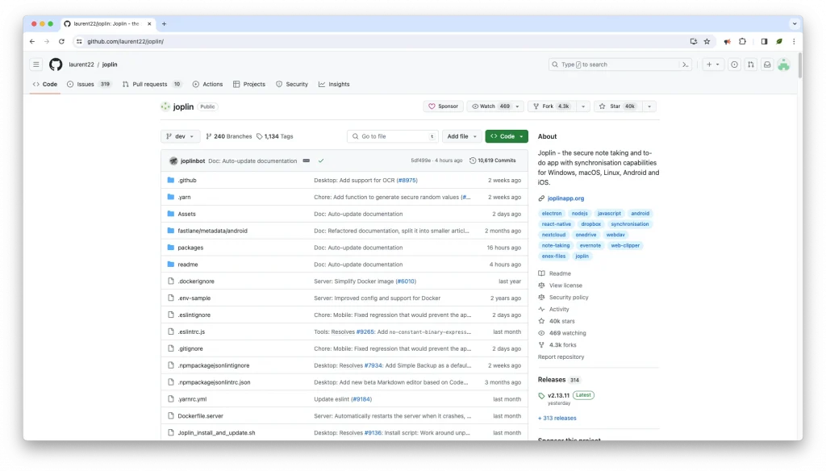Toggle the browser side panel

[x=764, y=41]
